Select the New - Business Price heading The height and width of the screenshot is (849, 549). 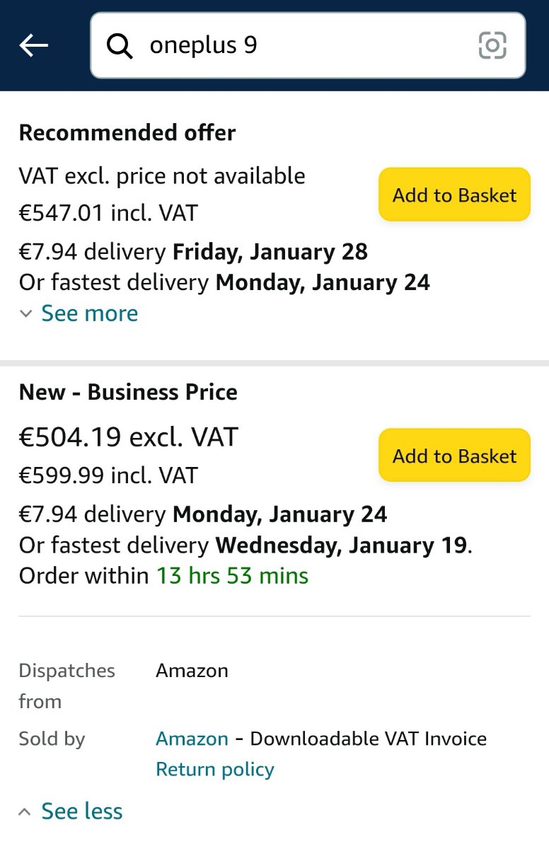pyautogui.click(x=128, y=392)
